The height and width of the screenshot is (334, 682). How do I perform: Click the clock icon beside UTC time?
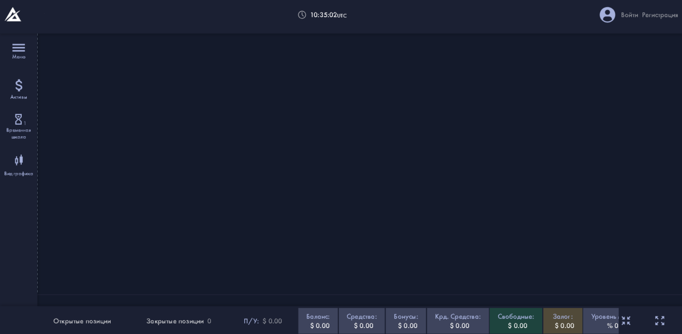pyautogui.click(x=303, y=15)
